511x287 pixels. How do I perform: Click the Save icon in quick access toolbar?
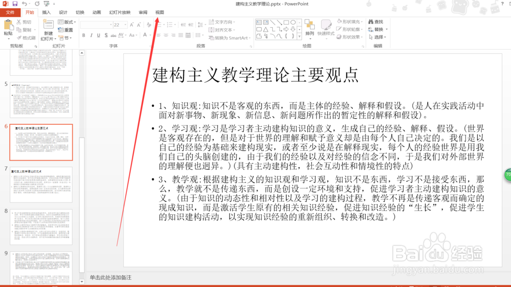coord(15,4)
